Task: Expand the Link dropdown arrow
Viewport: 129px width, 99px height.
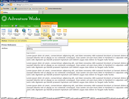Action: point(24,36)
